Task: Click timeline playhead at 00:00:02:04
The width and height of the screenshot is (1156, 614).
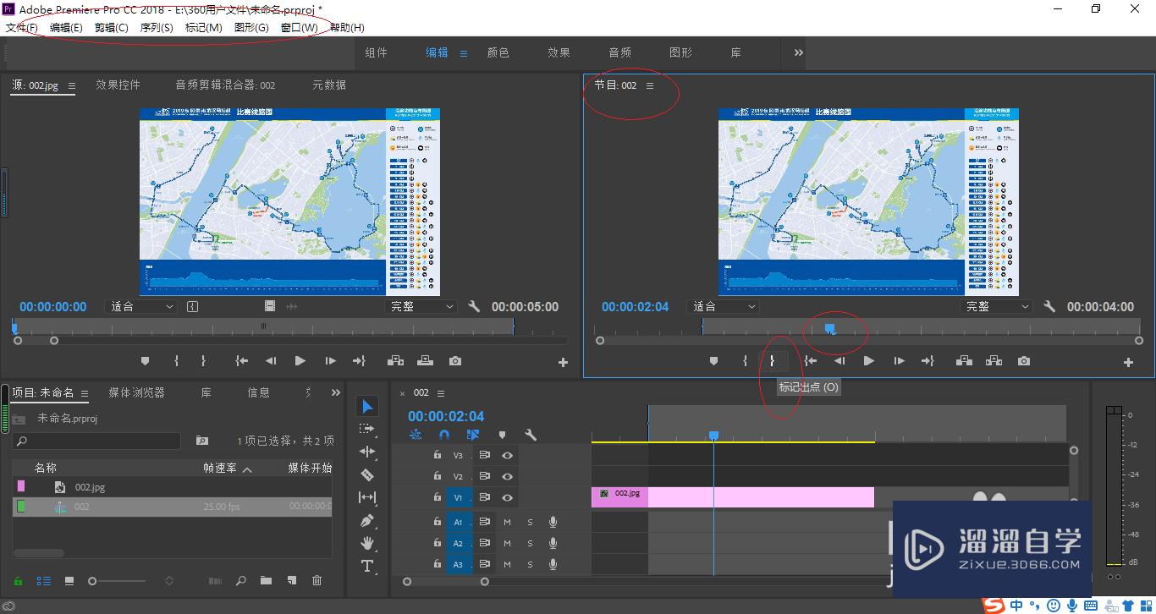Action: point(713,436)
